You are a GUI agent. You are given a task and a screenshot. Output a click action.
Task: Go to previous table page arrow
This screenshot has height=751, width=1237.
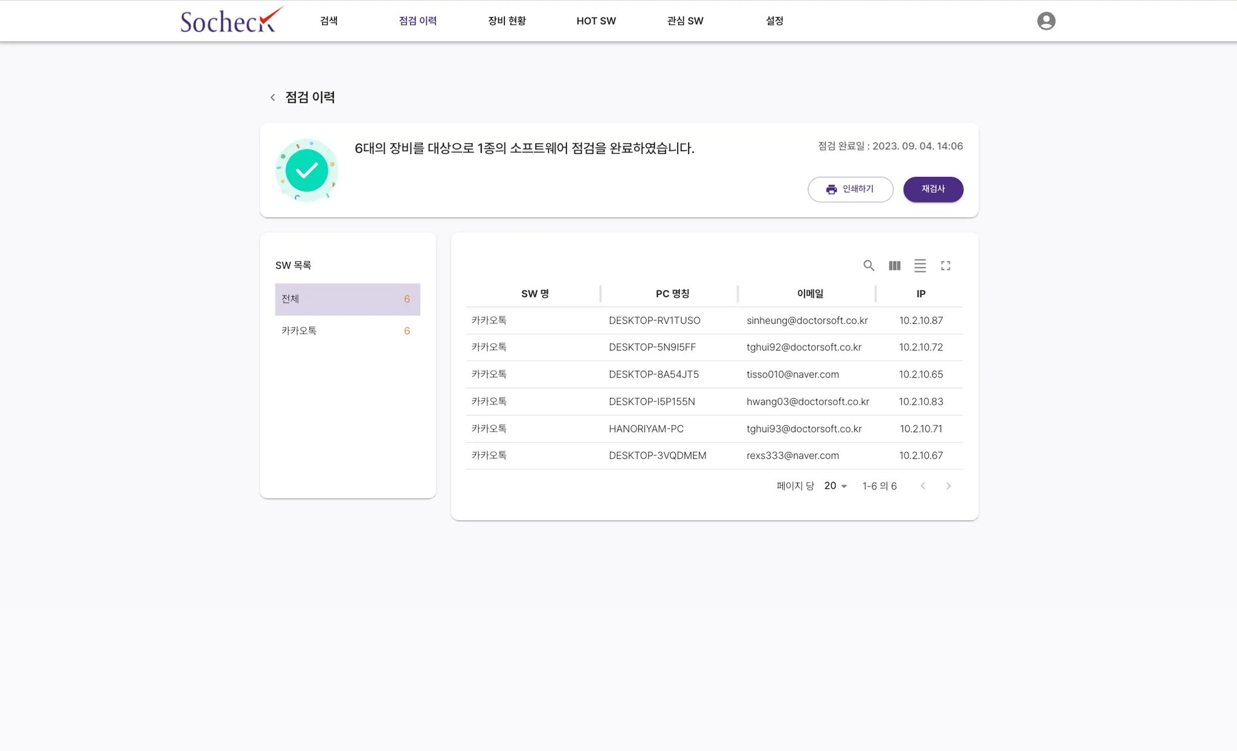(x=922, y=486)
